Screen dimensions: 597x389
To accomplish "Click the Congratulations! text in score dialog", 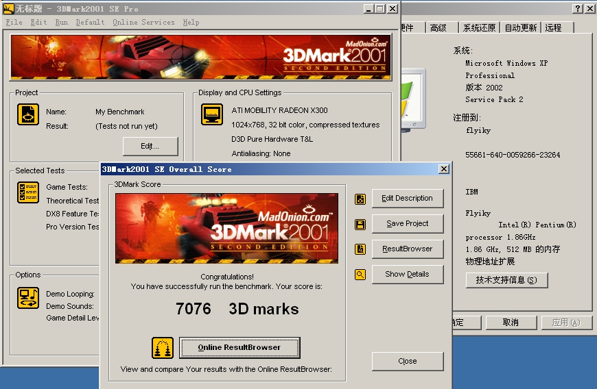I will coord(227,277).
